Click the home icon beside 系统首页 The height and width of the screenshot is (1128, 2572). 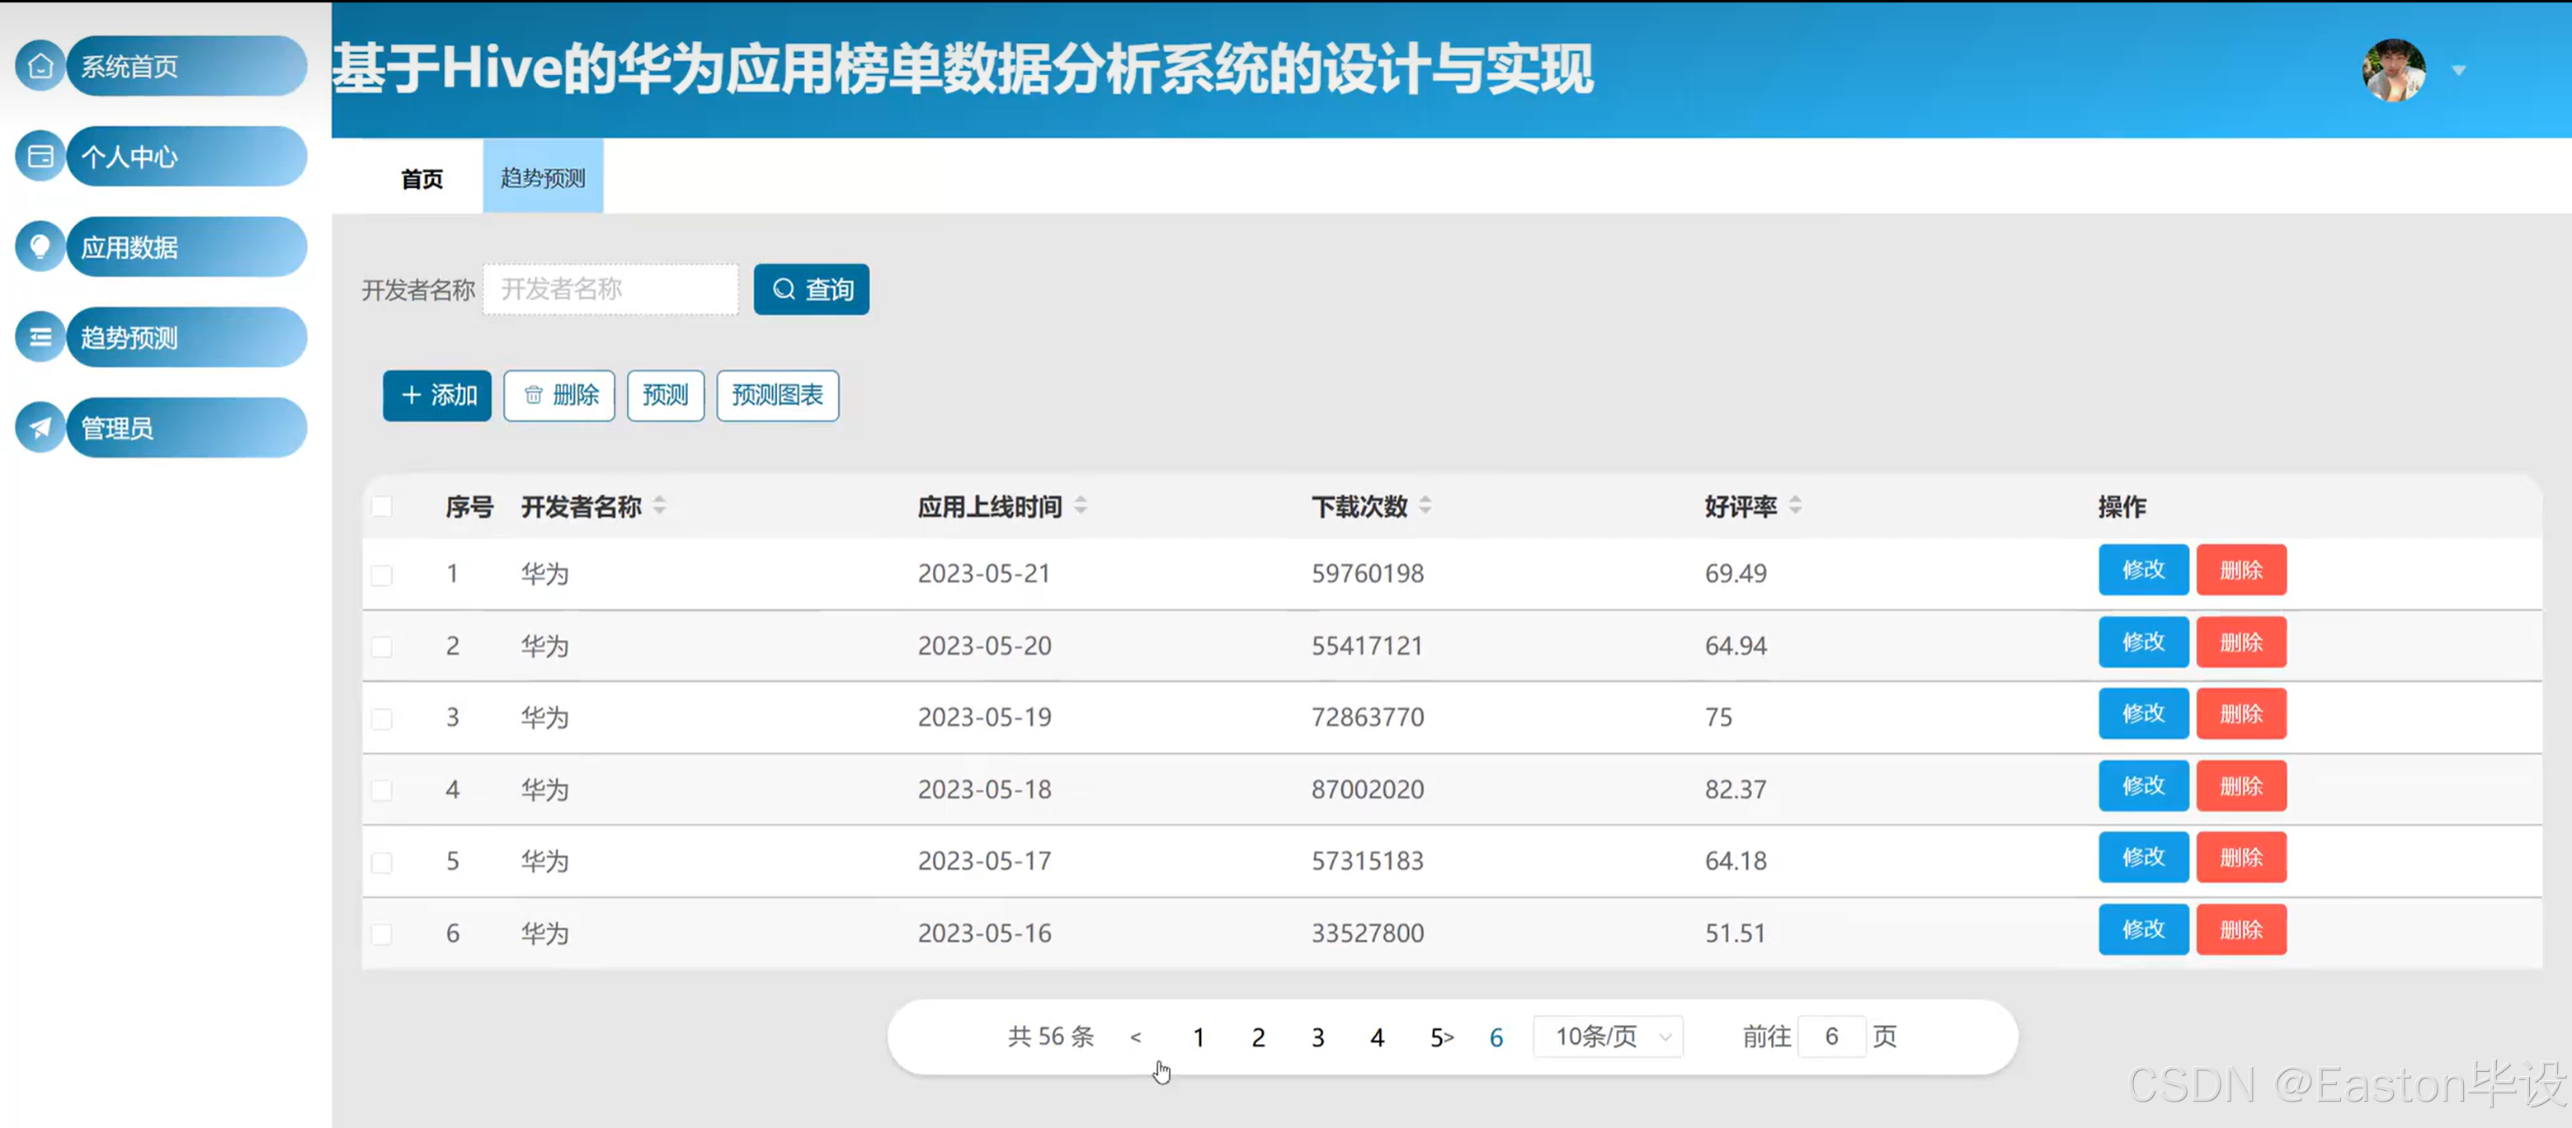(40, 66)
